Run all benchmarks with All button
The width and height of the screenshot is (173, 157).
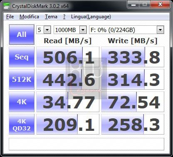[22, 34]
